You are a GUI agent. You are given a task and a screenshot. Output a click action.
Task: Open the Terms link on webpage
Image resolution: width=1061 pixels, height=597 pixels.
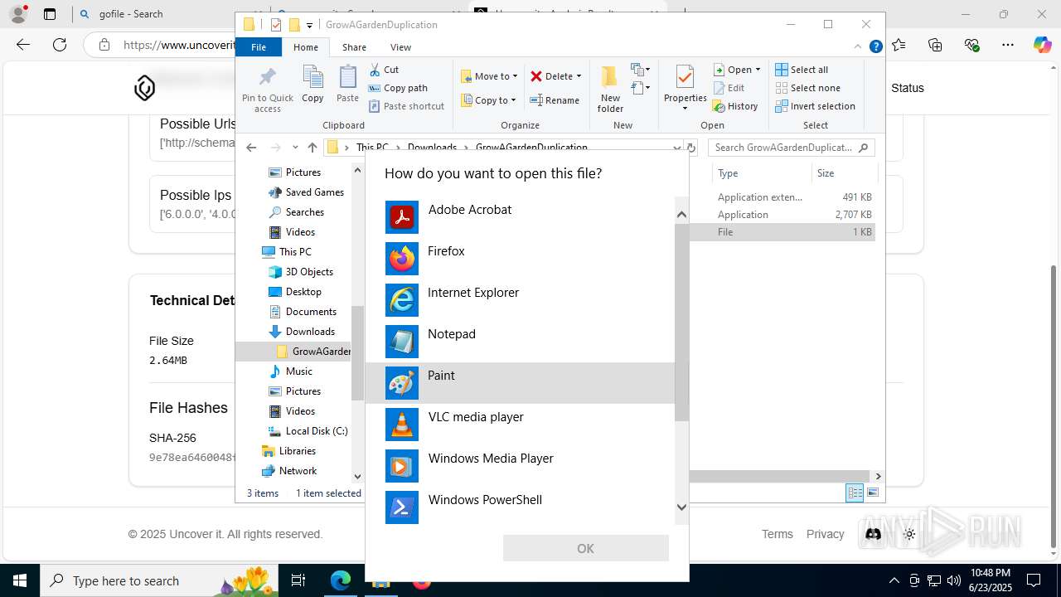[778, 534]
